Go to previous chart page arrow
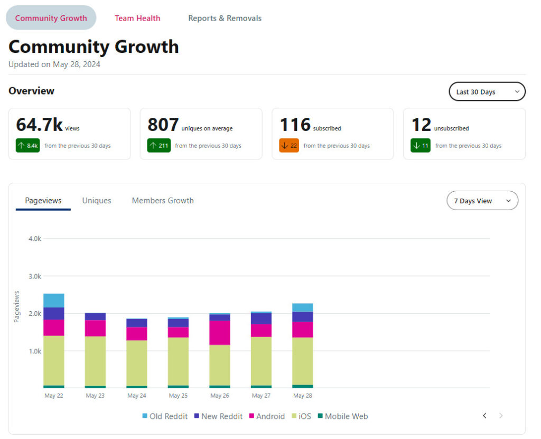 coord(484,416)
